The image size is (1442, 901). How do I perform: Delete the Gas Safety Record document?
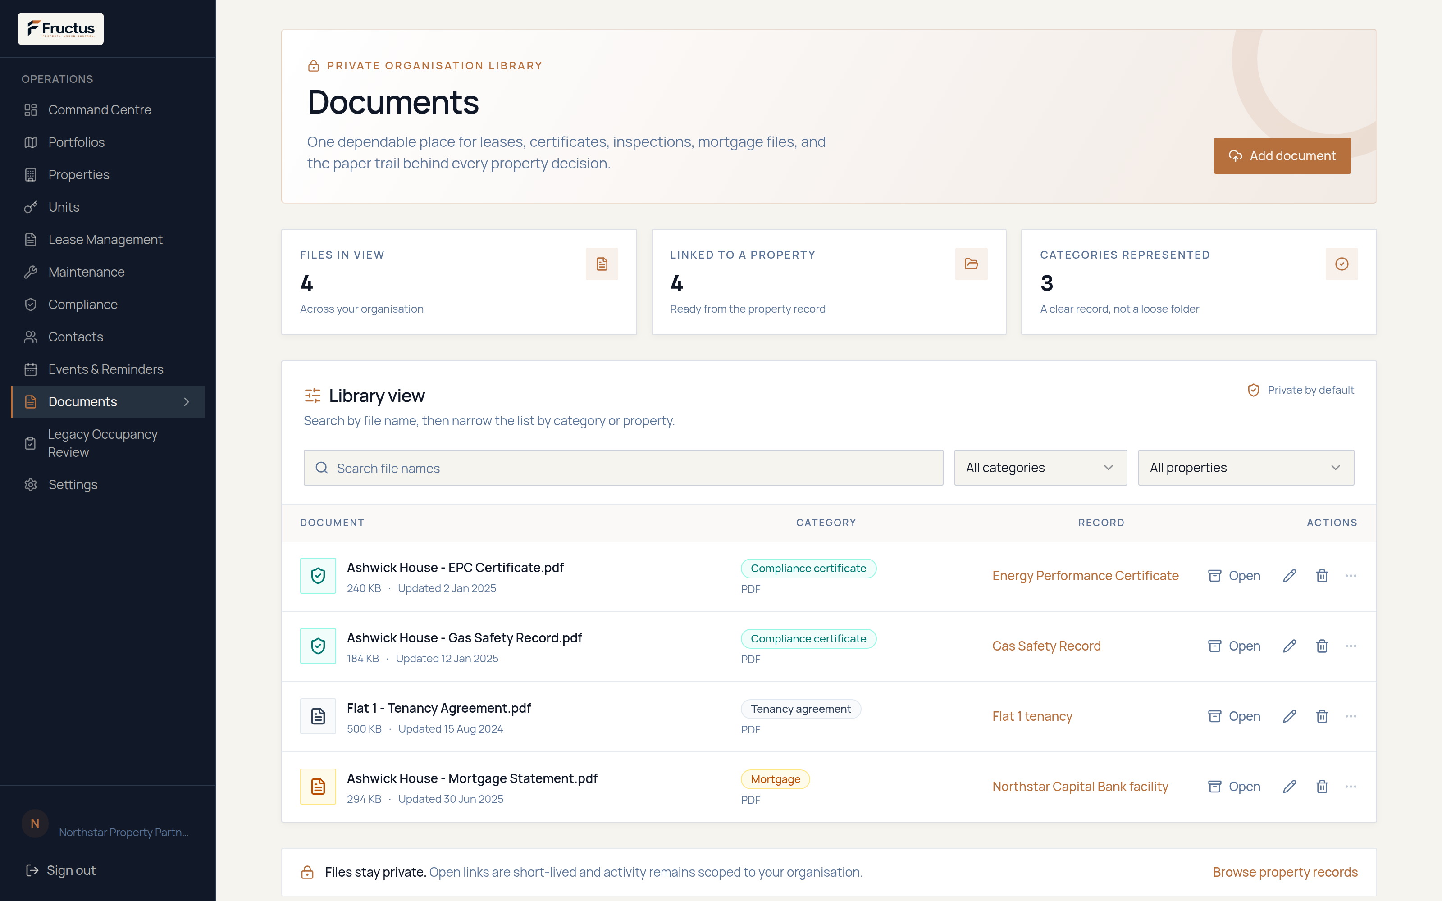point(1322,646)
